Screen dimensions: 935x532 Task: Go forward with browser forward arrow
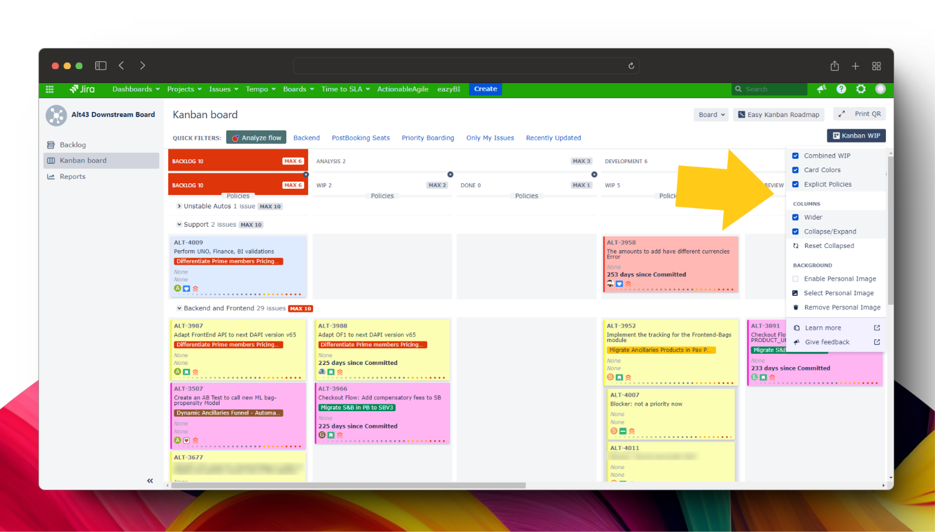(143, 66)
